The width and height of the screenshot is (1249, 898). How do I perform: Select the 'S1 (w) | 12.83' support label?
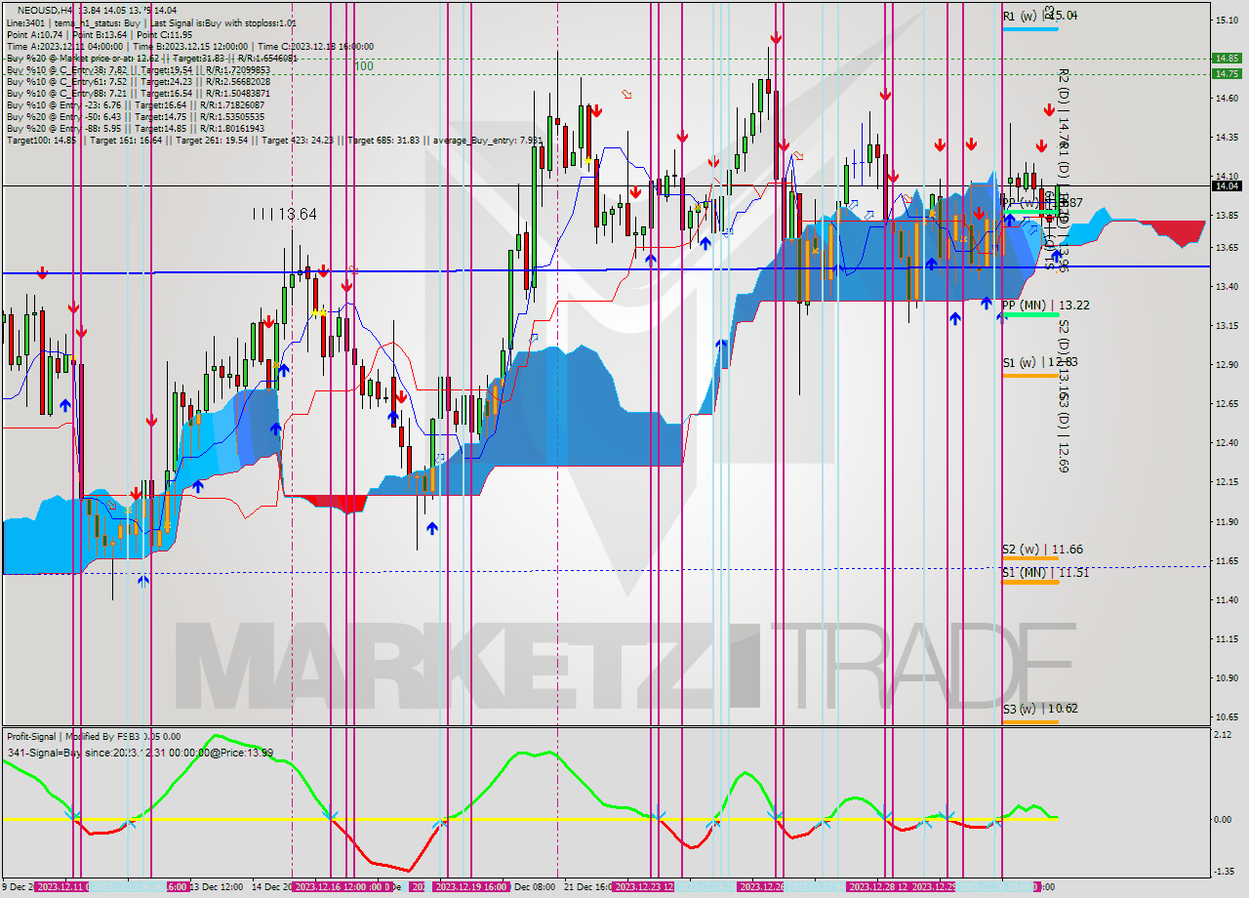click(x=1040, y=362)
